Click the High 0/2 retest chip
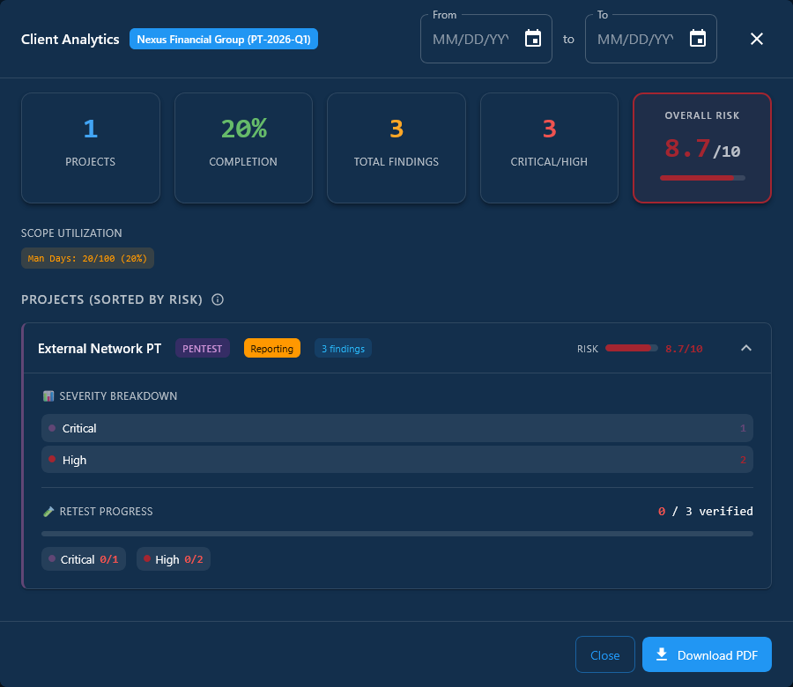 point(174,559)
